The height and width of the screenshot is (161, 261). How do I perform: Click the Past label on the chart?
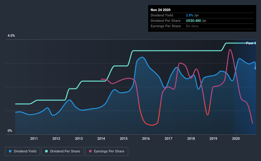pos(250,43)
